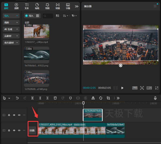
Task: Open the 音频 audio tab
Action: [16, 6]
